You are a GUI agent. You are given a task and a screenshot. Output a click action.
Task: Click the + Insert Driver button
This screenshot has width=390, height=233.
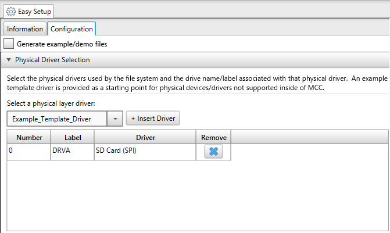pyautogui.click(x=153, y=119)
